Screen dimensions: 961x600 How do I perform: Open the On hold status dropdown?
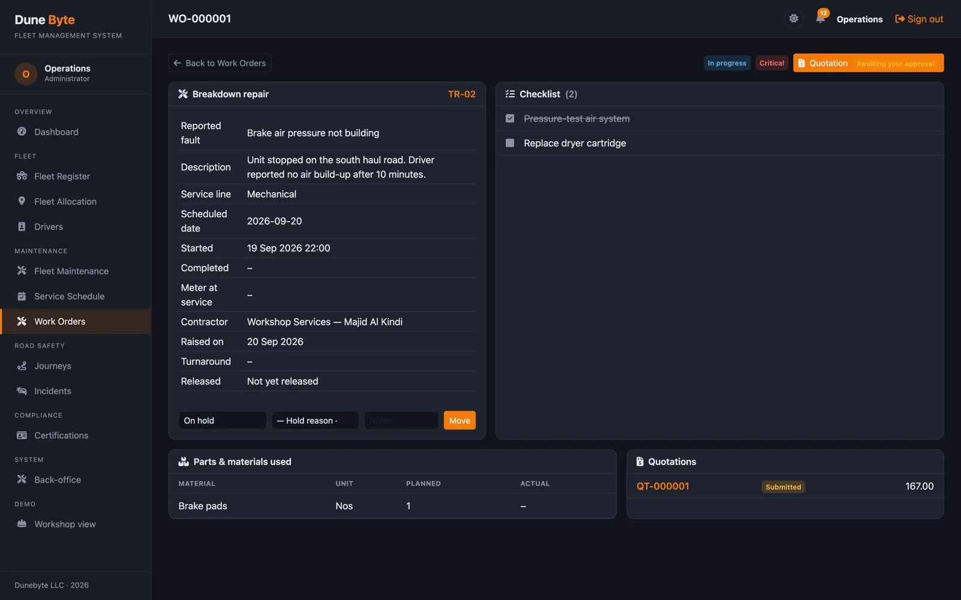coord(222,420)
